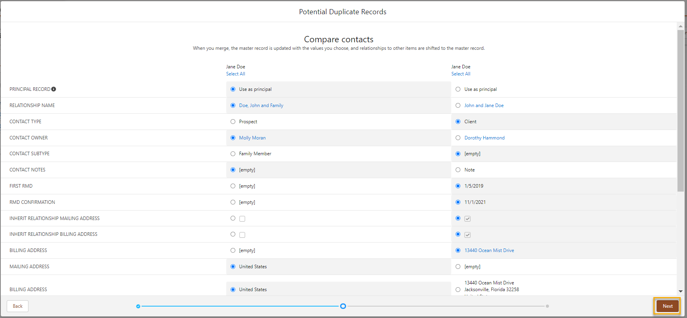Viewport: 687px width, 318px height.
Task: Click Select All under right Jane Doe
Action: (x=461, y=74)
